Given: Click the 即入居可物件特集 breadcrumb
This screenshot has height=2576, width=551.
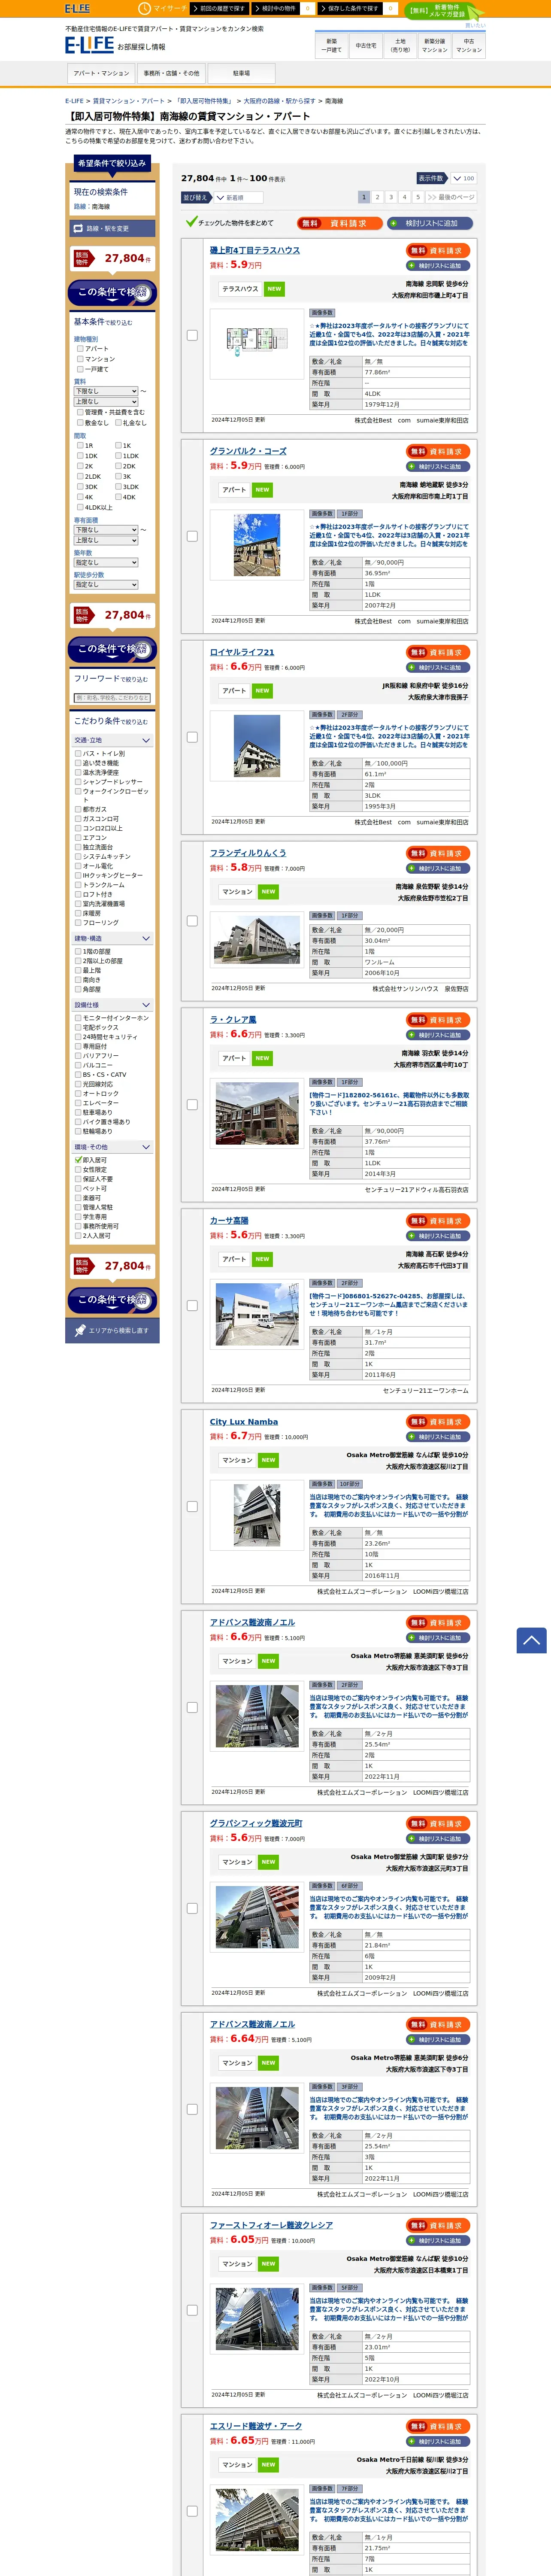Looking at the screenshot, I should (x=204, y=101).
